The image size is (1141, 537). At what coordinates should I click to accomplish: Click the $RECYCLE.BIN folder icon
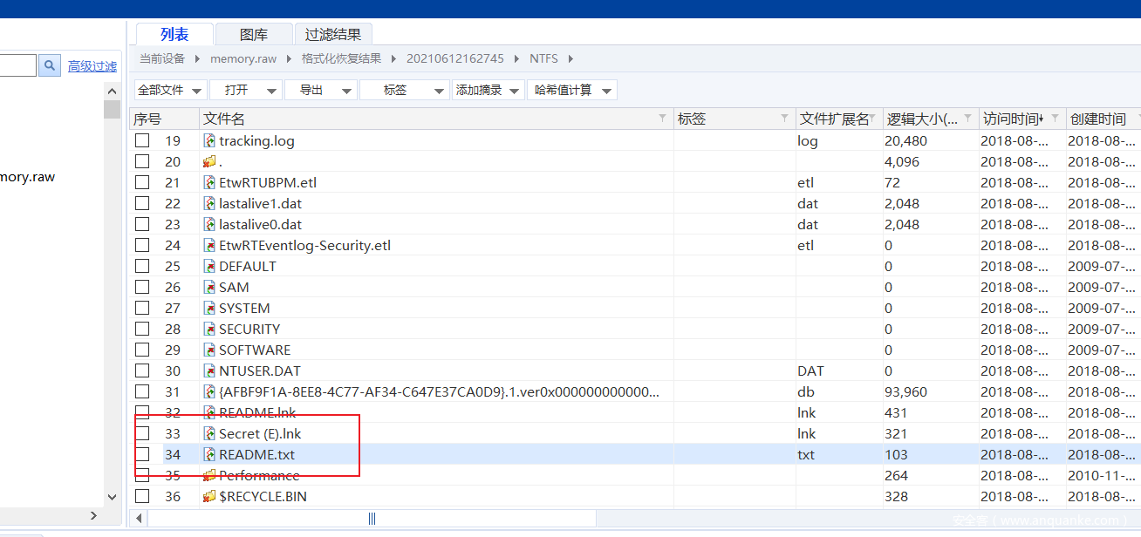[x=209, y=496]
